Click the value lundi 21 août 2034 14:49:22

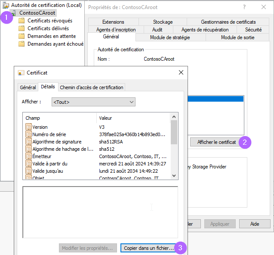tap(129, 171)
